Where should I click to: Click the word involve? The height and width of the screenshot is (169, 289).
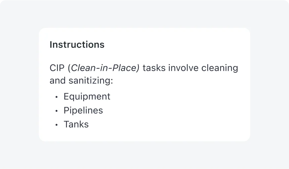(x=183, y=68)
